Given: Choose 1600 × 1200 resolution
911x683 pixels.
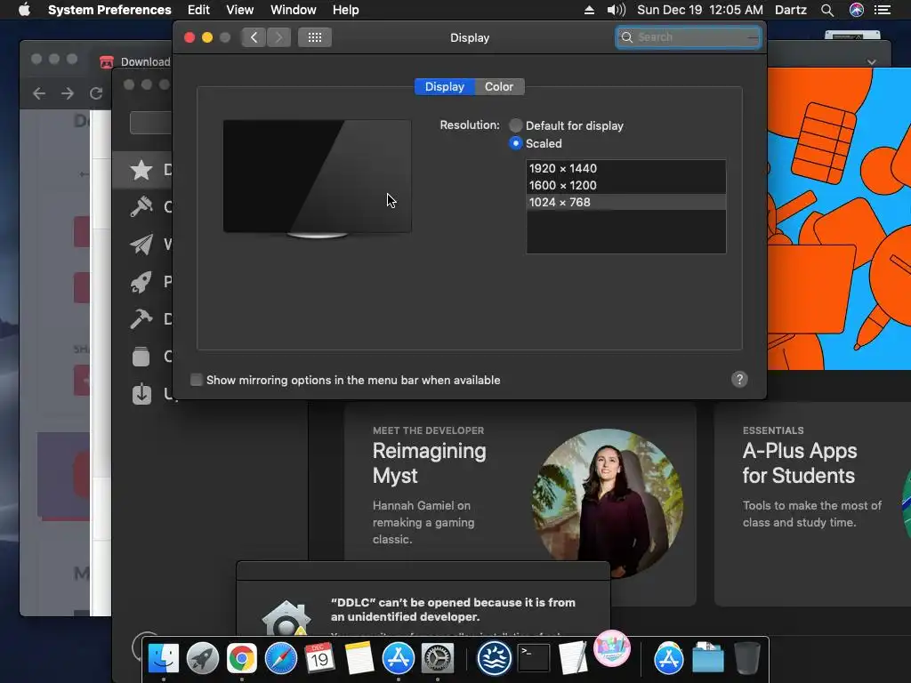Looking at the screenshot, I should [x=625, y=185].
